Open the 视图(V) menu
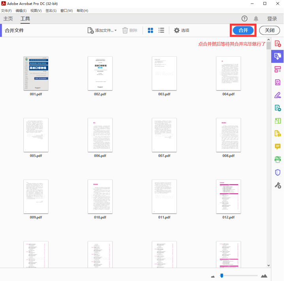 [x=36, y=11]
